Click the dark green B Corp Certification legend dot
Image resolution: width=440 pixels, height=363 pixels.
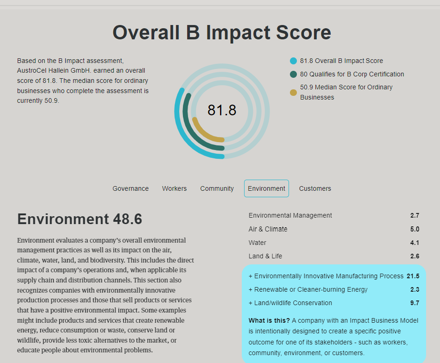pos(293,75)
